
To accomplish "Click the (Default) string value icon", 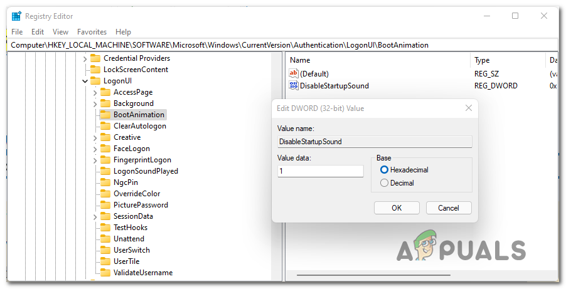I will click(294, 73).
